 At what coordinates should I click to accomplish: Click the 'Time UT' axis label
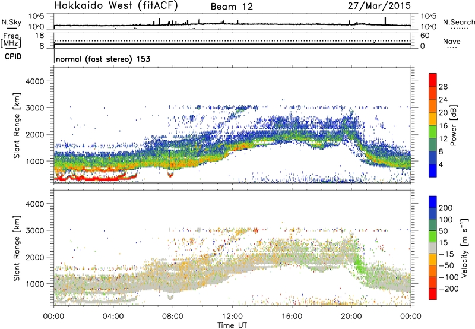tap(232, 325)
